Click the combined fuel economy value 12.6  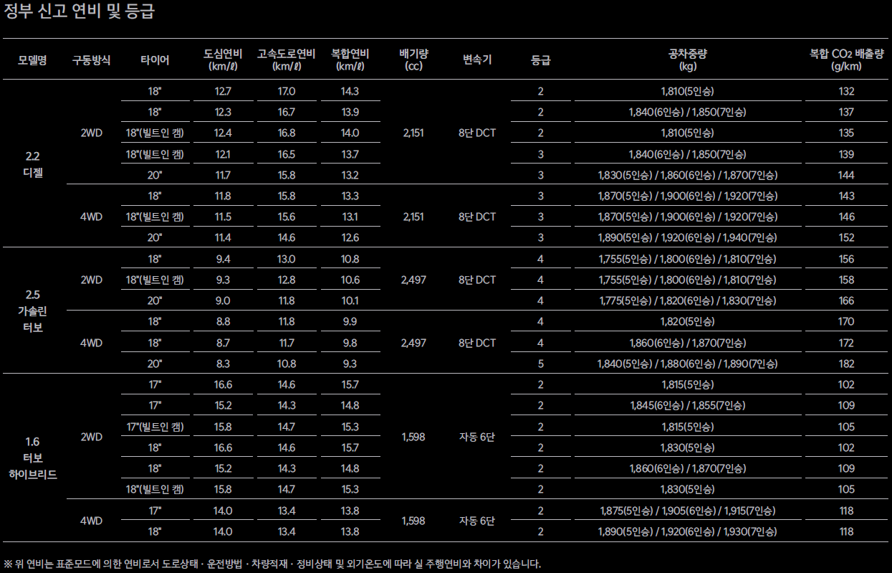point(350,238)
